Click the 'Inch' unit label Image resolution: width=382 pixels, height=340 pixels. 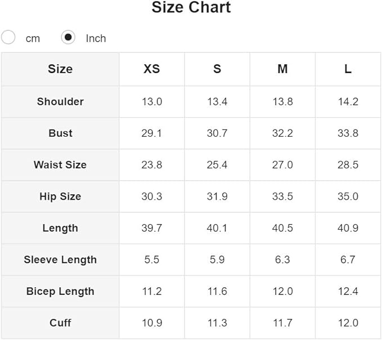(96, 38)
